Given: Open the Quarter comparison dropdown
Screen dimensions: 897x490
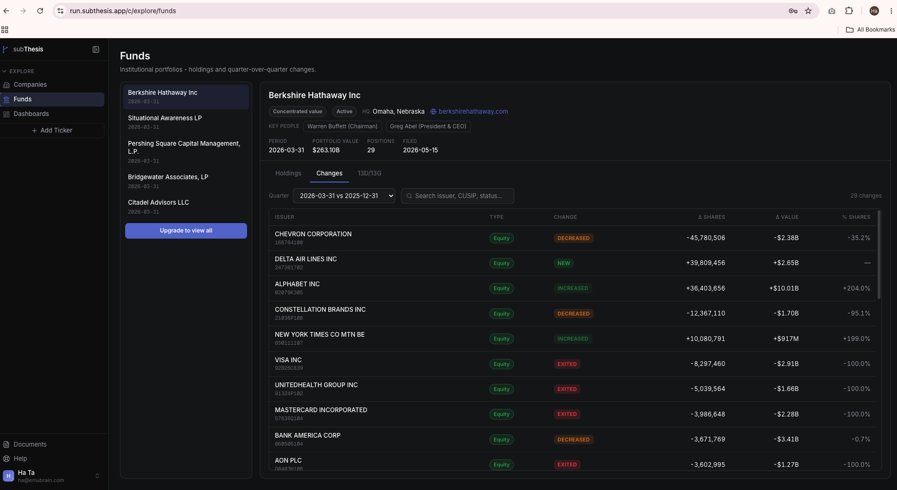Looking at the screenshot, I should [x=344, y=196].
